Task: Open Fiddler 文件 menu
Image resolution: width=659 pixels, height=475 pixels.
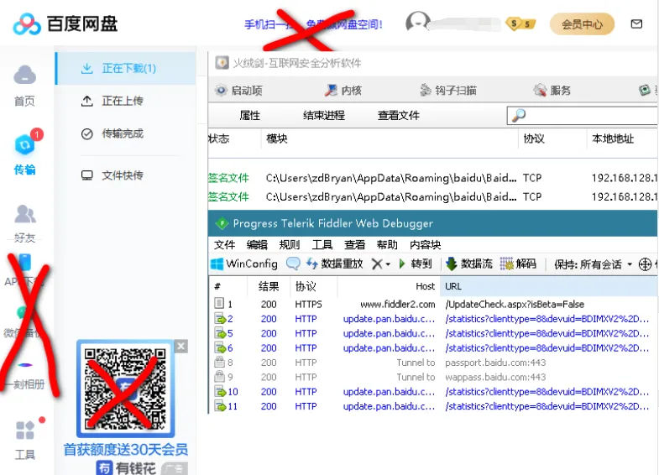Action: [x=224, y=244]
